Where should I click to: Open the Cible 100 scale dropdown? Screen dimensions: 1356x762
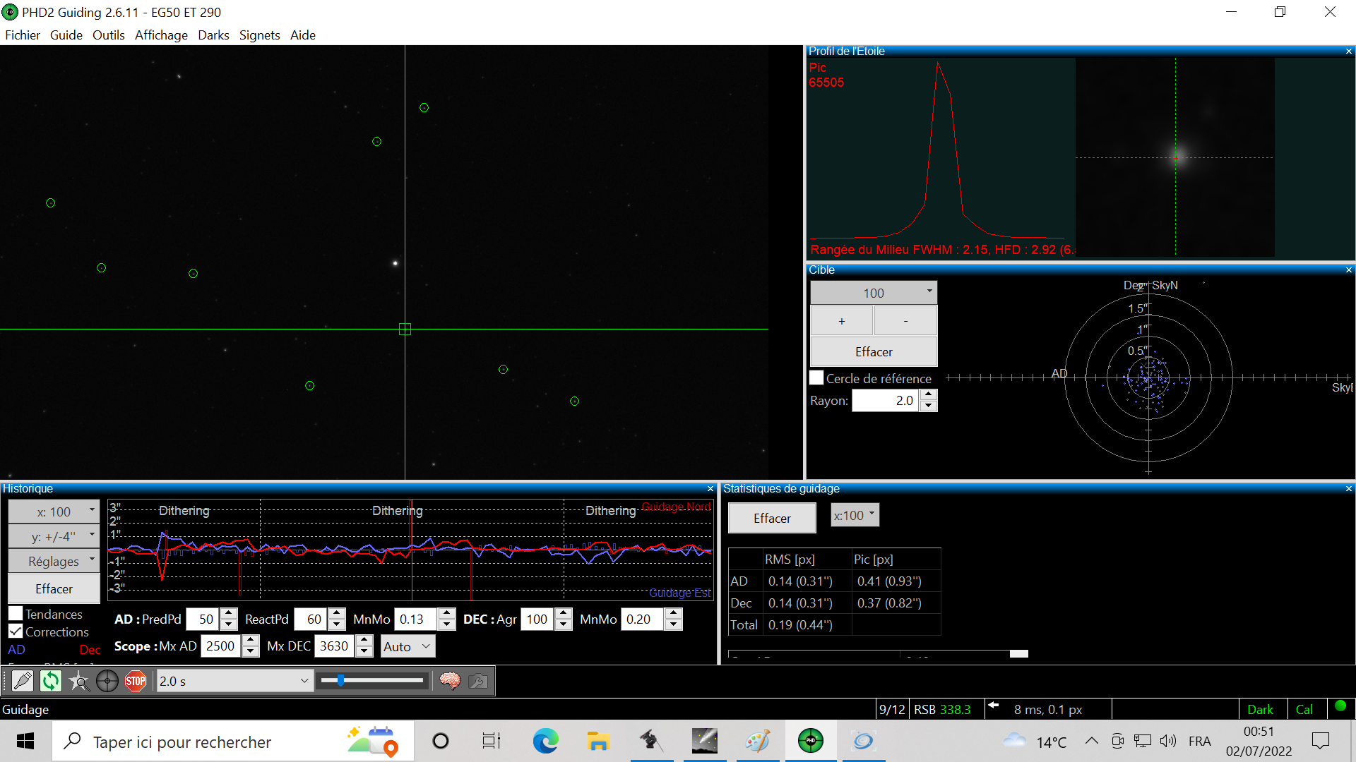[874, 293]
